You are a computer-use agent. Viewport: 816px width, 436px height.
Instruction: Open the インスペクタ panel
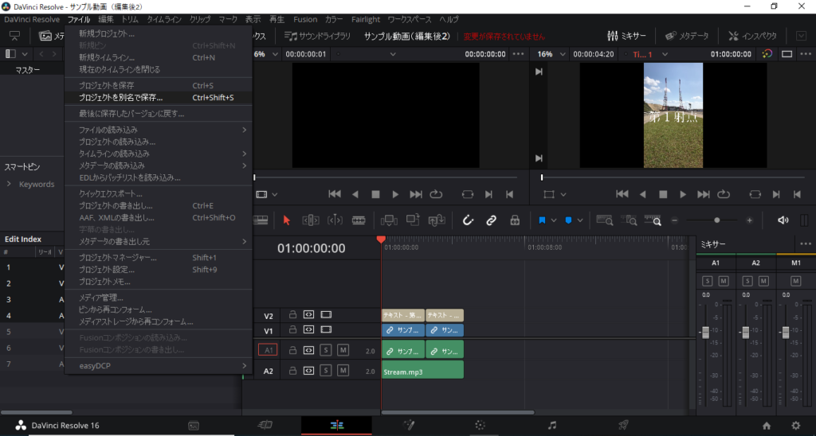(752, 36)
